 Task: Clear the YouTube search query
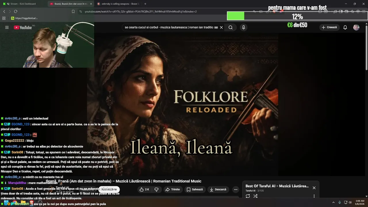[x=221, y=27]
